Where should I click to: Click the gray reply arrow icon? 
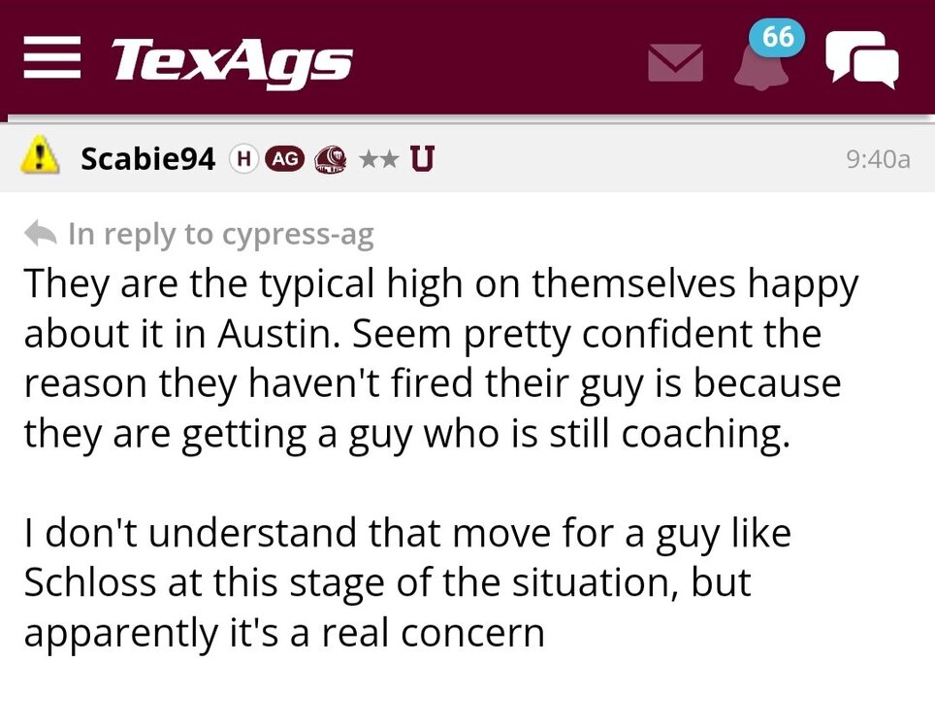pyautogui.click(x=40, y=234)
